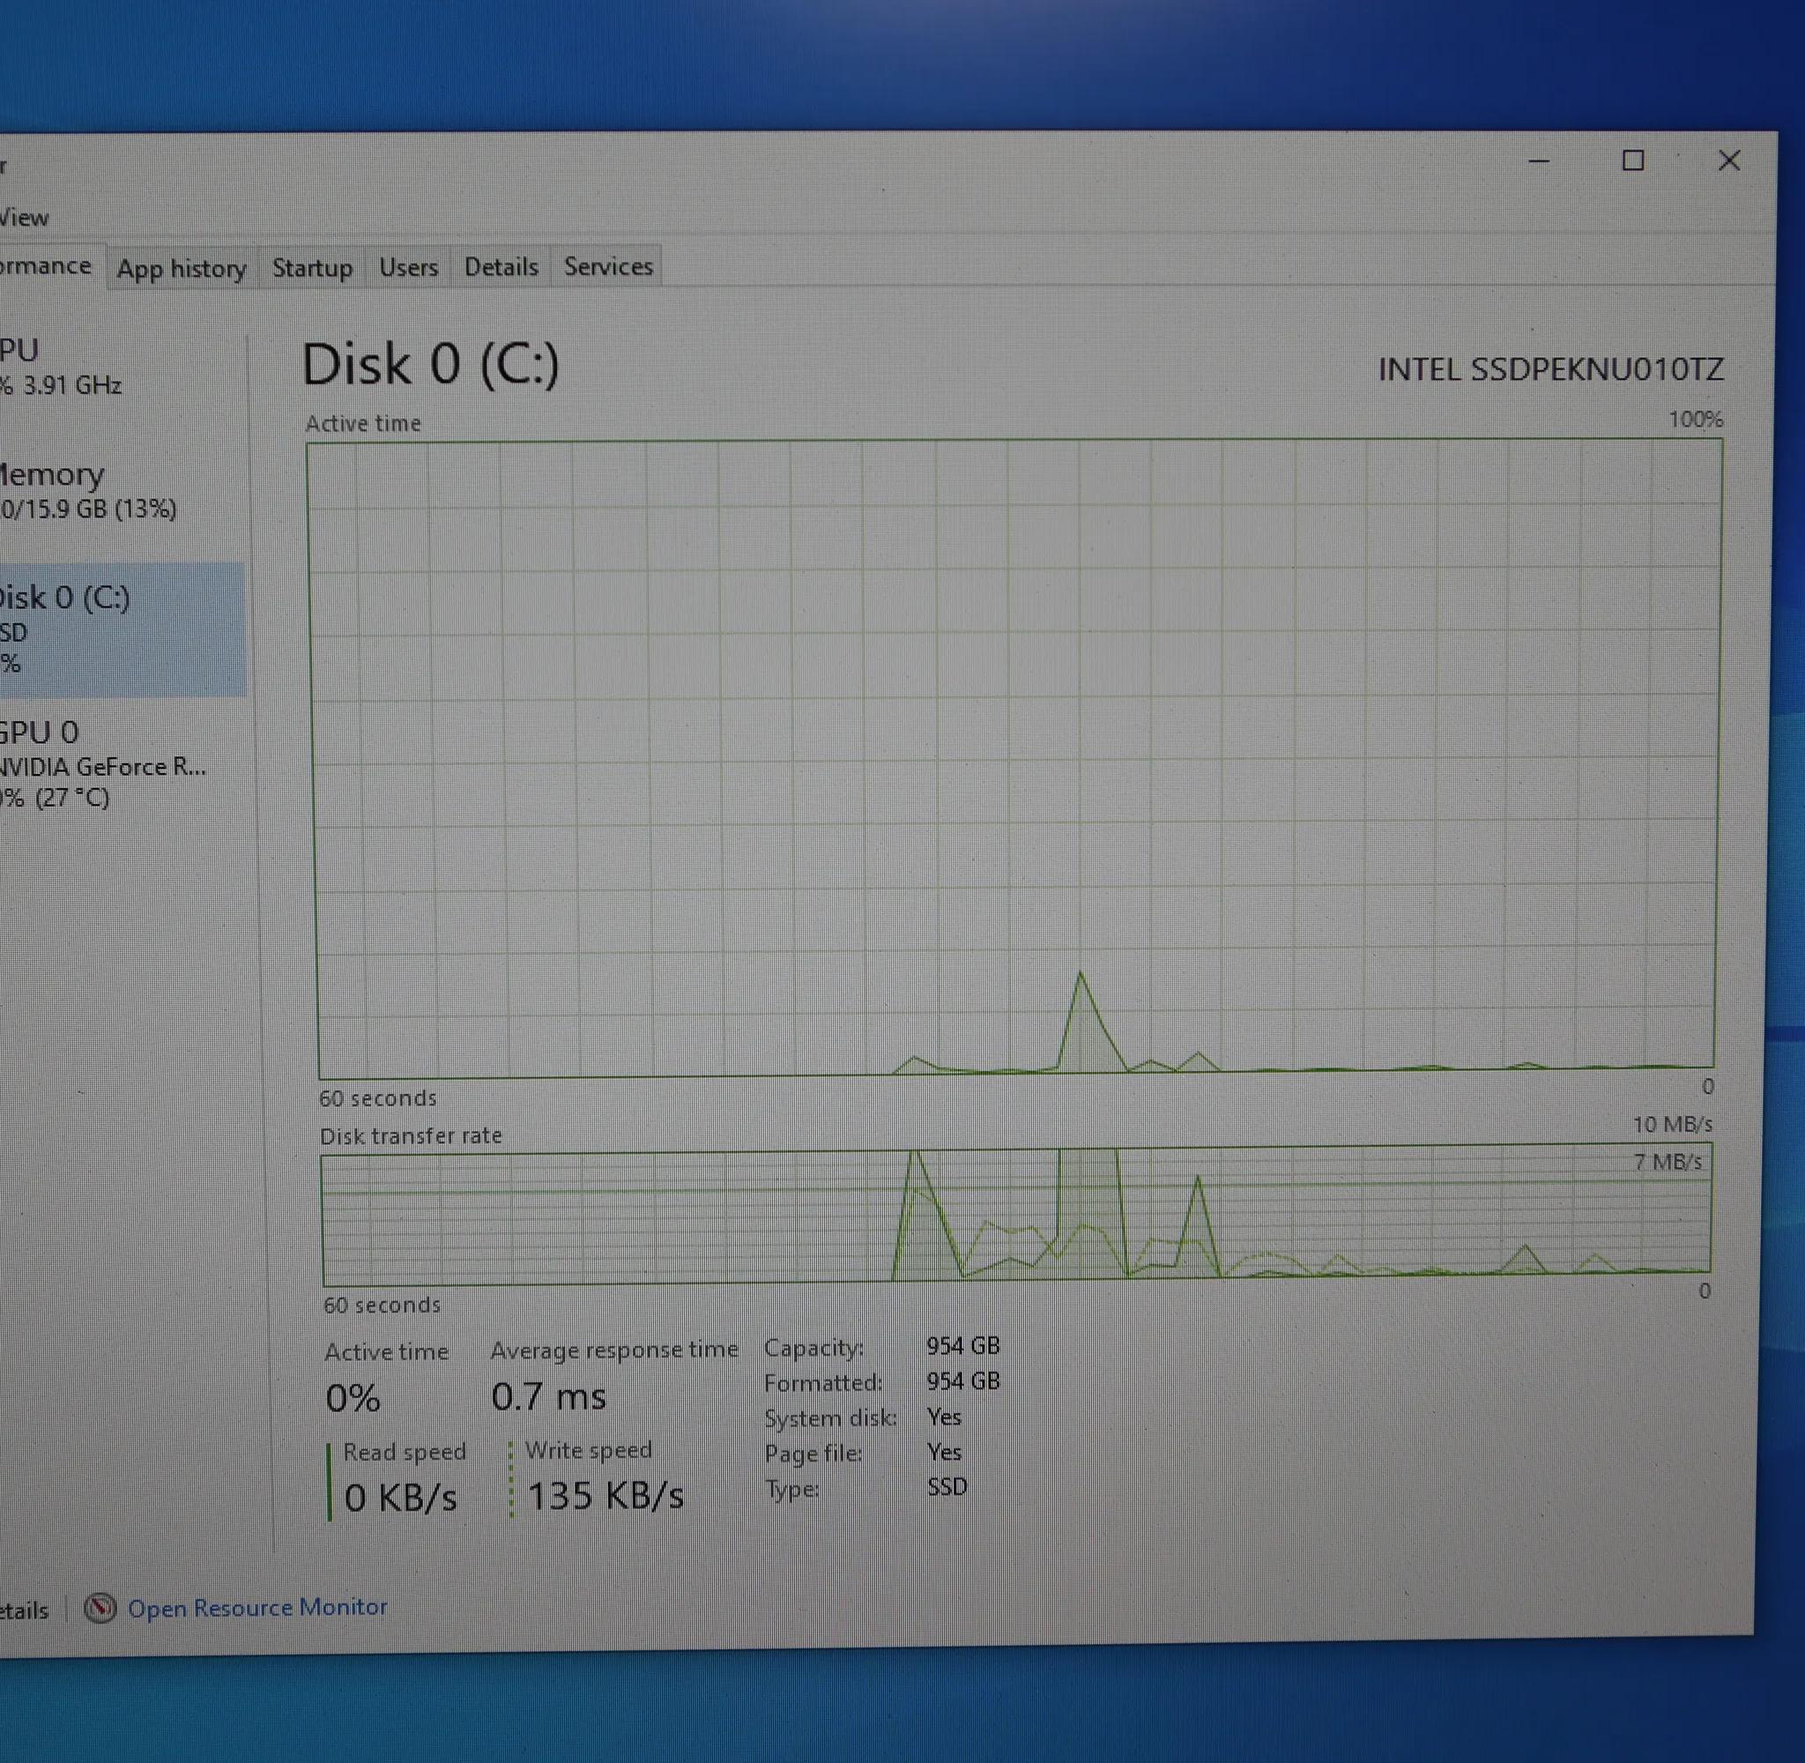Select the Users tab
The height and width of the screenshot is (1763, 1805).
point(408,268)
